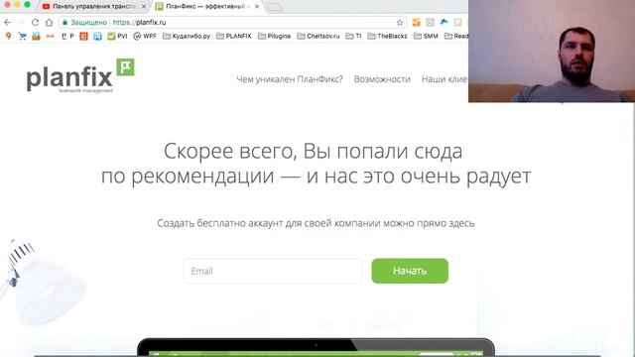This screenshot has height=357, width=635.
Task: Click the heading Скорее всего, Вы попали сюда
Action: pos(314,152)
